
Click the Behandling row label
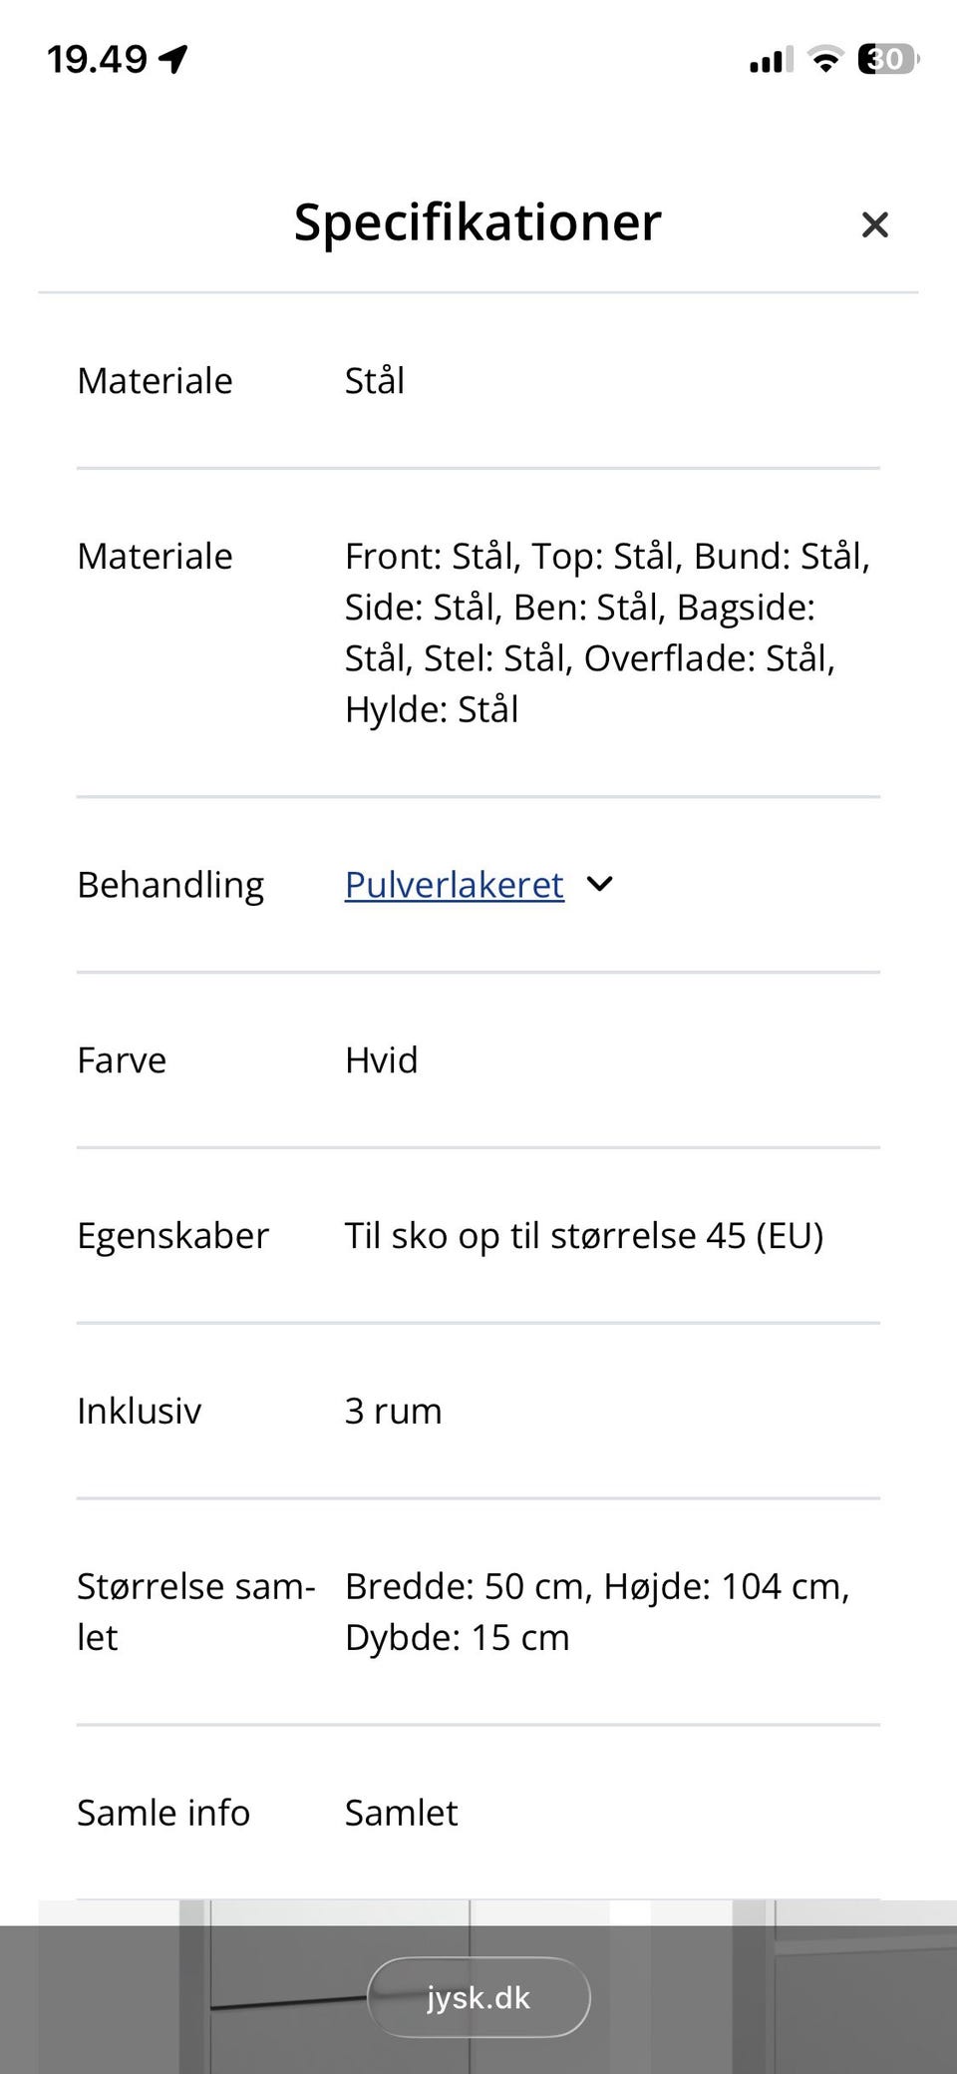[170, 885]
